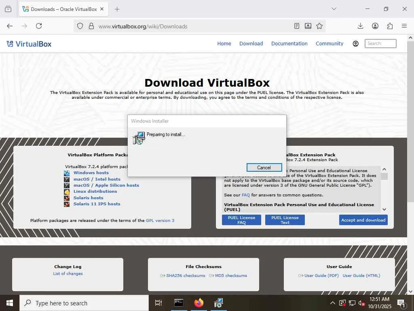The image size is (414, 311).
Task: Reload the VirtualBox downloads page
Action: tap(39, 26)
